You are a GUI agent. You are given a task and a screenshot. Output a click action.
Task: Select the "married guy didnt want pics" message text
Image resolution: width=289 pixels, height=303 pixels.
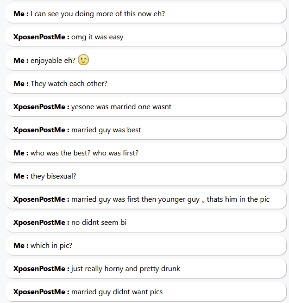117,292
